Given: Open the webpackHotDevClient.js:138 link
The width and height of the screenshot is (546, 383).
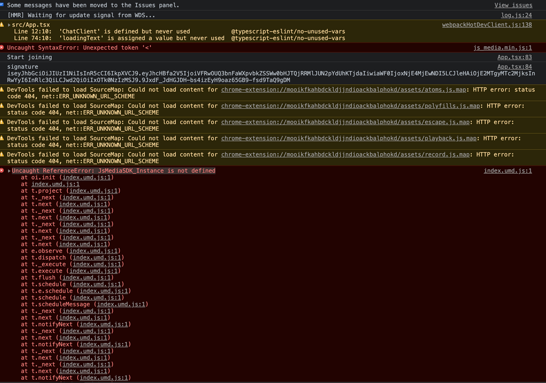Looking at the screenshot, I should point(486,24).
